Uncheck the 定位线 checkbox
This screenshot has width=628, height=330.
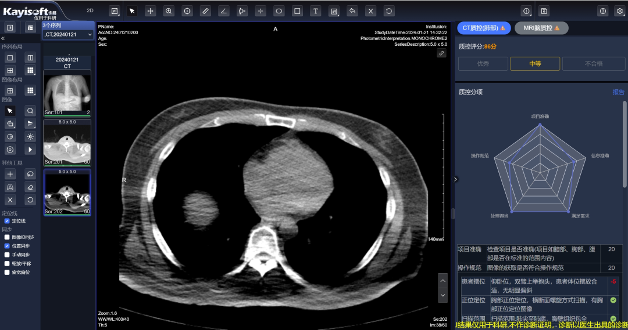coord(7,221)
